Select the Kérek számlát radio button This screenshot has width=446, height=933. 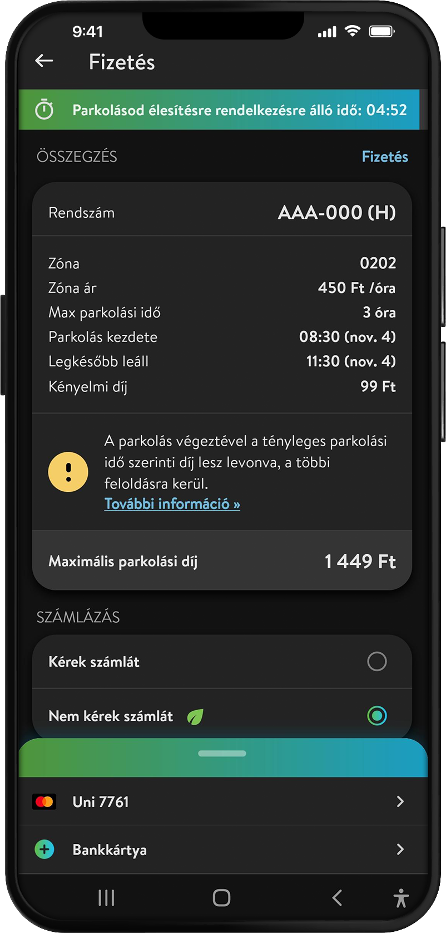[376, 662]
